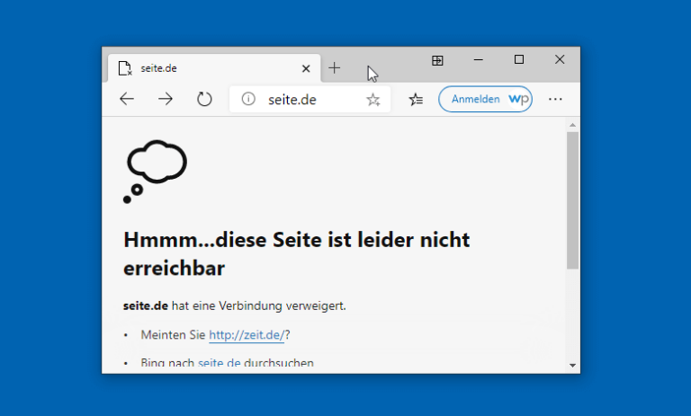Viewport: 691px width, 416px height.
Task: Open a new tab with the plus icon
Action: pos(335,68)
